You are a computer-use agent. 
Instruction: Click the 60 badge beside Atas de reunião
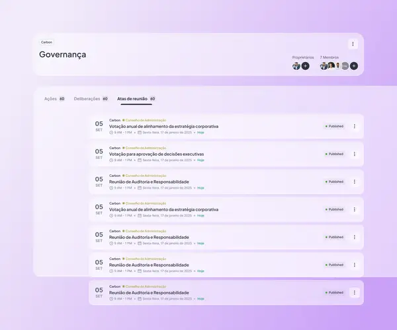point(152,99)
